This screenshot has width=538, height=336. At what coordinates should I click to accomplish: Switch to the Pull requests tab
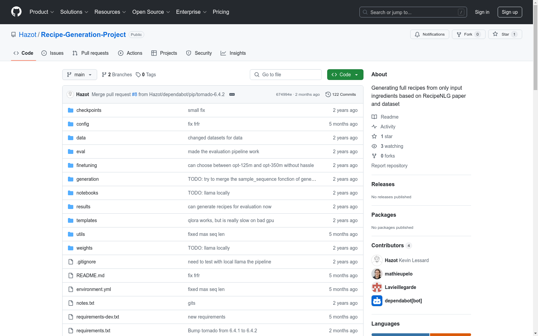coord(90,53)
